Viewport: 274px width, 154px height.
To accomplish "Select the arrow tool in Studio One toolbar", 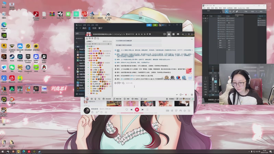I will tap(226, 12).
